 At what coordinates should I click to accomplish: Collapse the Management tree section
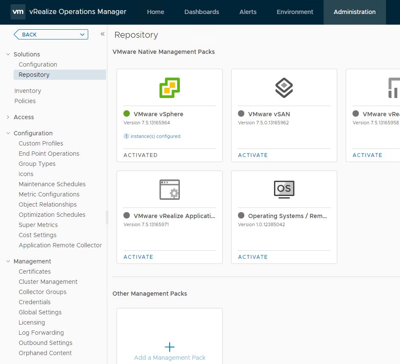tap(8, 261)
